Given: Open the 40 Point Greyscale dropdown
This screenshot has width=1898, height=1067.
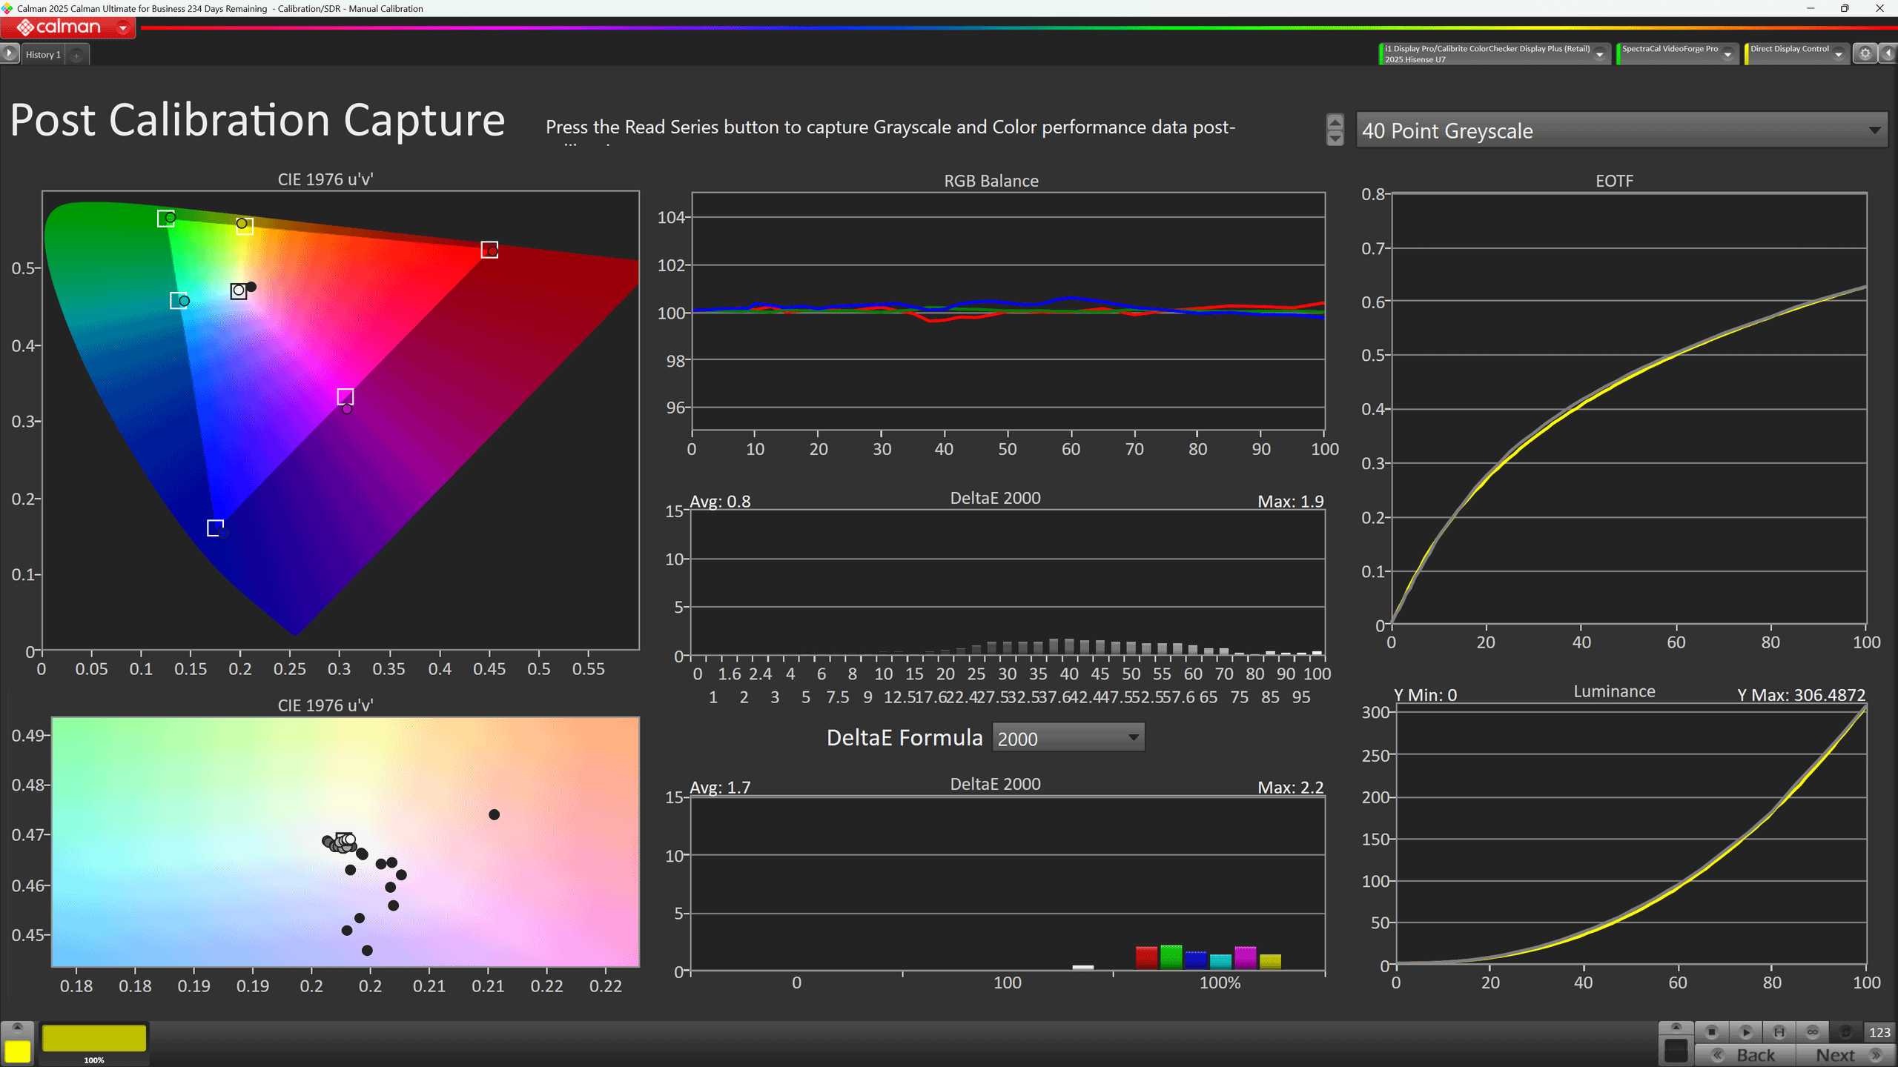Looking at the screenshot, I should pos(1621,130).
